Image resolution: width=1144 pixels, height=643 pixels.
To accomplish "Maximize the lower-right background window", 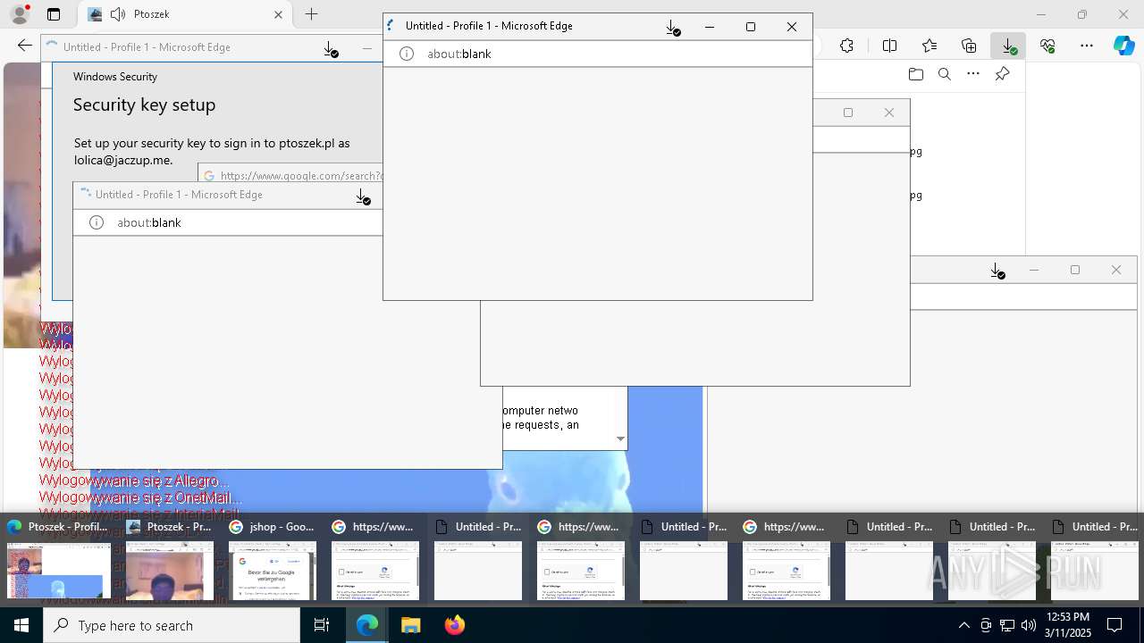I will 1075,270.
